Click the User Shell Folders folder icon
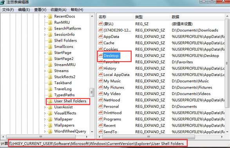 pyautogui.click(x=50, y=101)
